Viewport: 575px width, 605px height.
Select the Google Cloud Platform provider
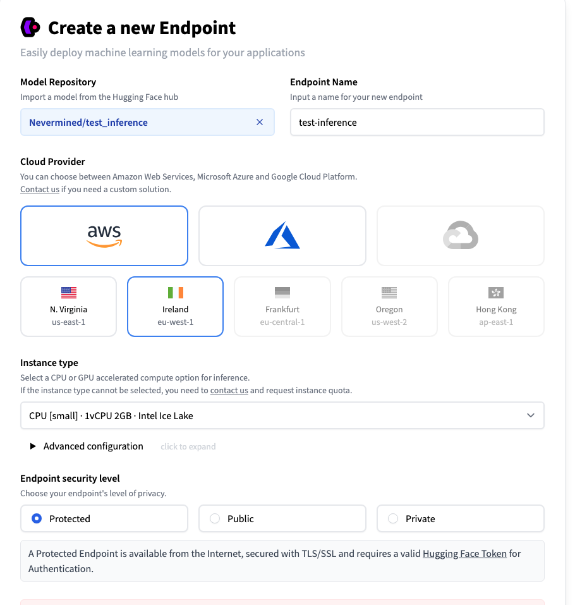[x=460, y=235]
